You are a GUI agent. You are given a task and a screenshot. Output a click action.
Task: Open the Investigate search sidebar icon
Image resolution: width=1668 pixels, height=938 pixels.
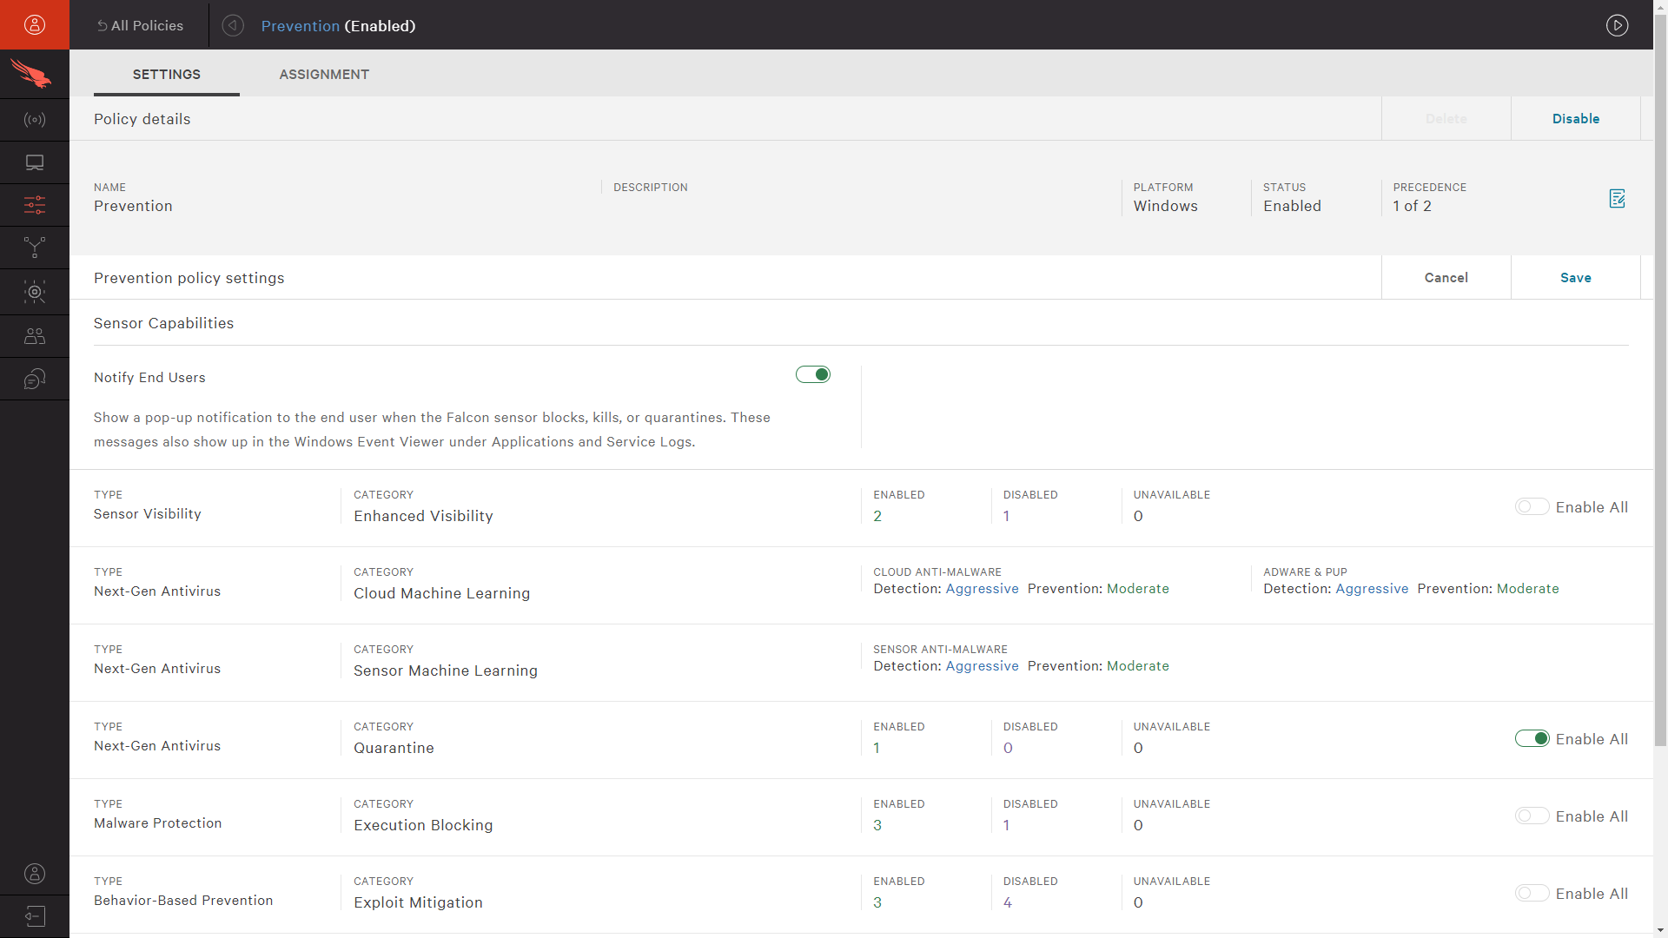pyautogui.click(x=35, y=292)
